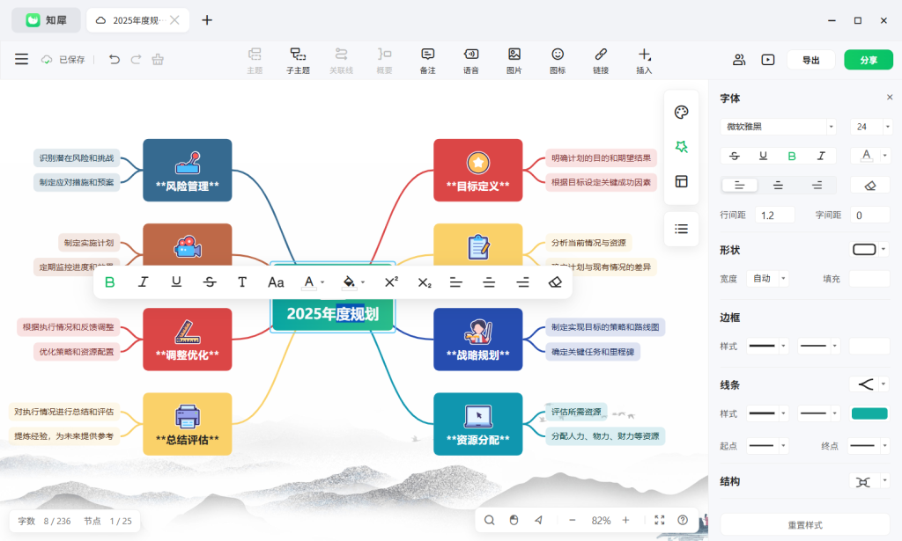902x541 pixels.
Task: Open a new tab with plus
Action: [207, 20]
